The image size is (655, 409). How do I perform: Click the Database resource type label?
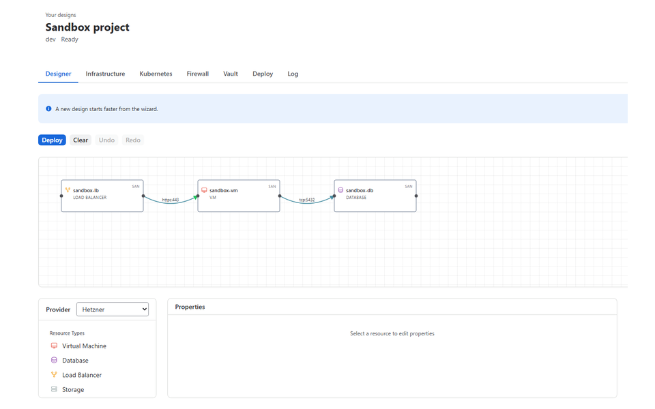click(x=75, y=360)
